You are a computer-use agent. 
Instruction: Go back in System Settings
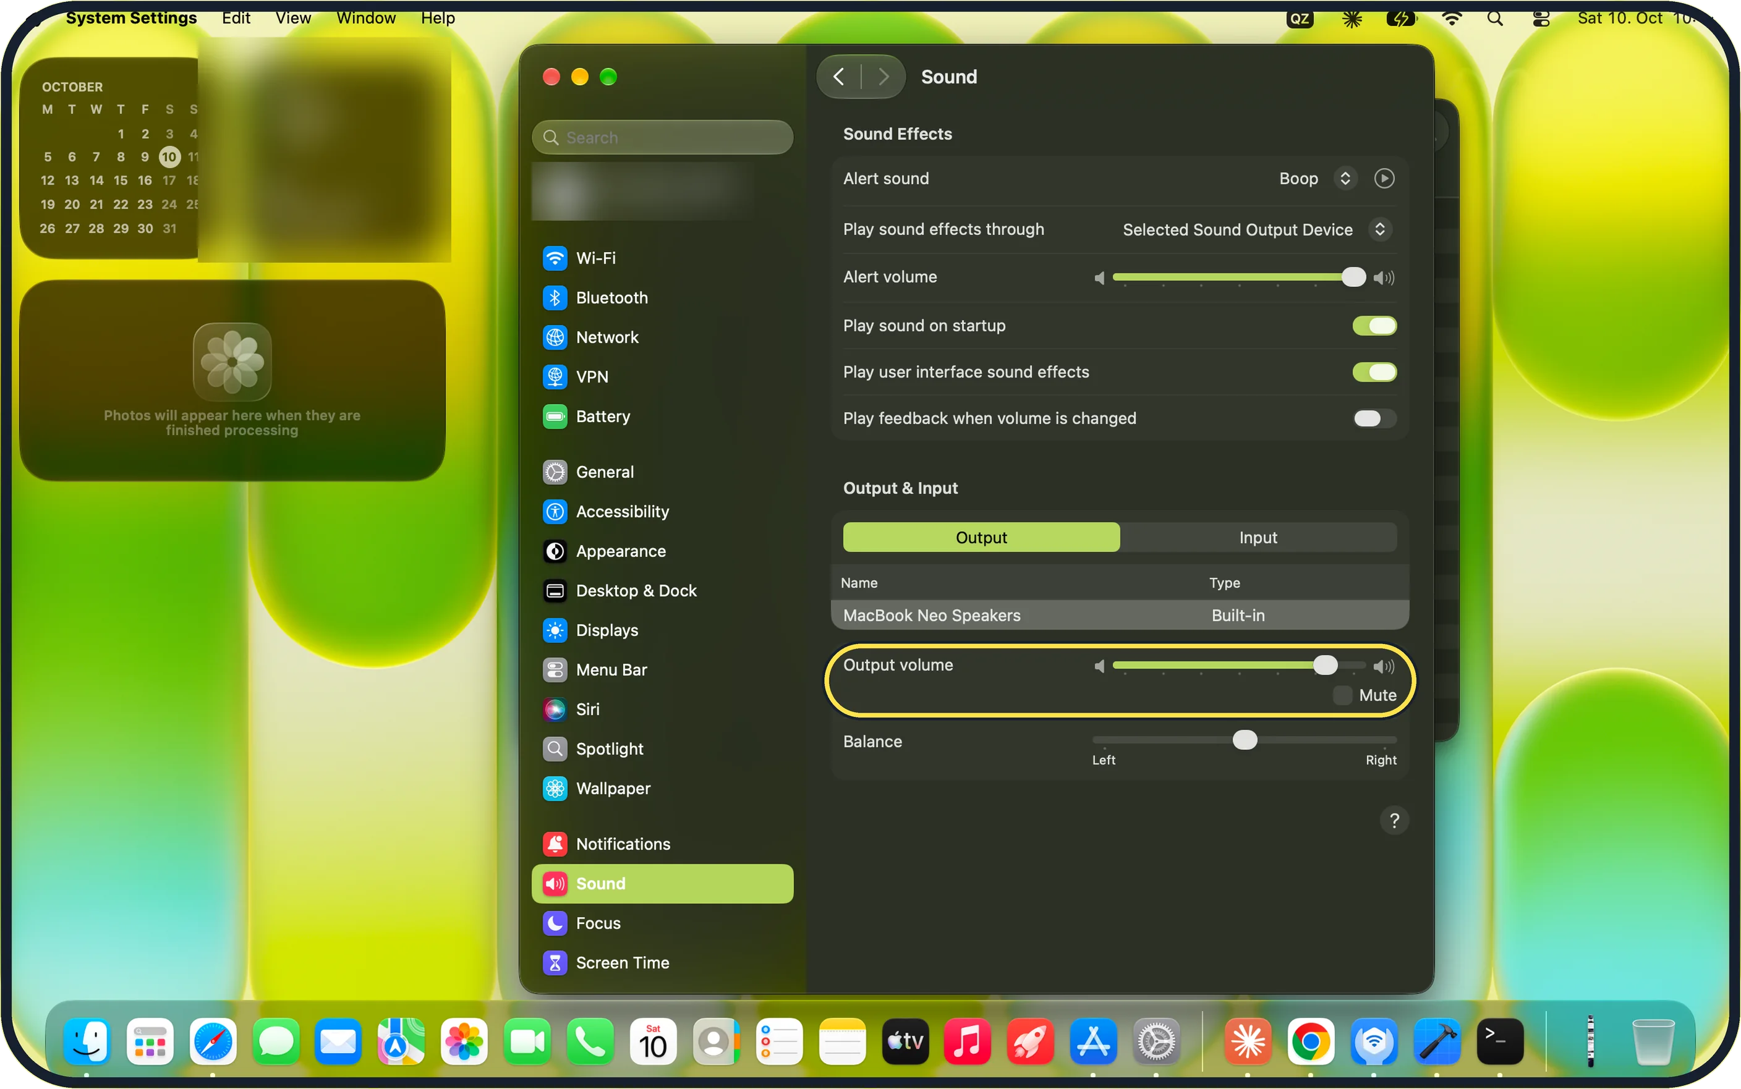[x=838, y=77]
